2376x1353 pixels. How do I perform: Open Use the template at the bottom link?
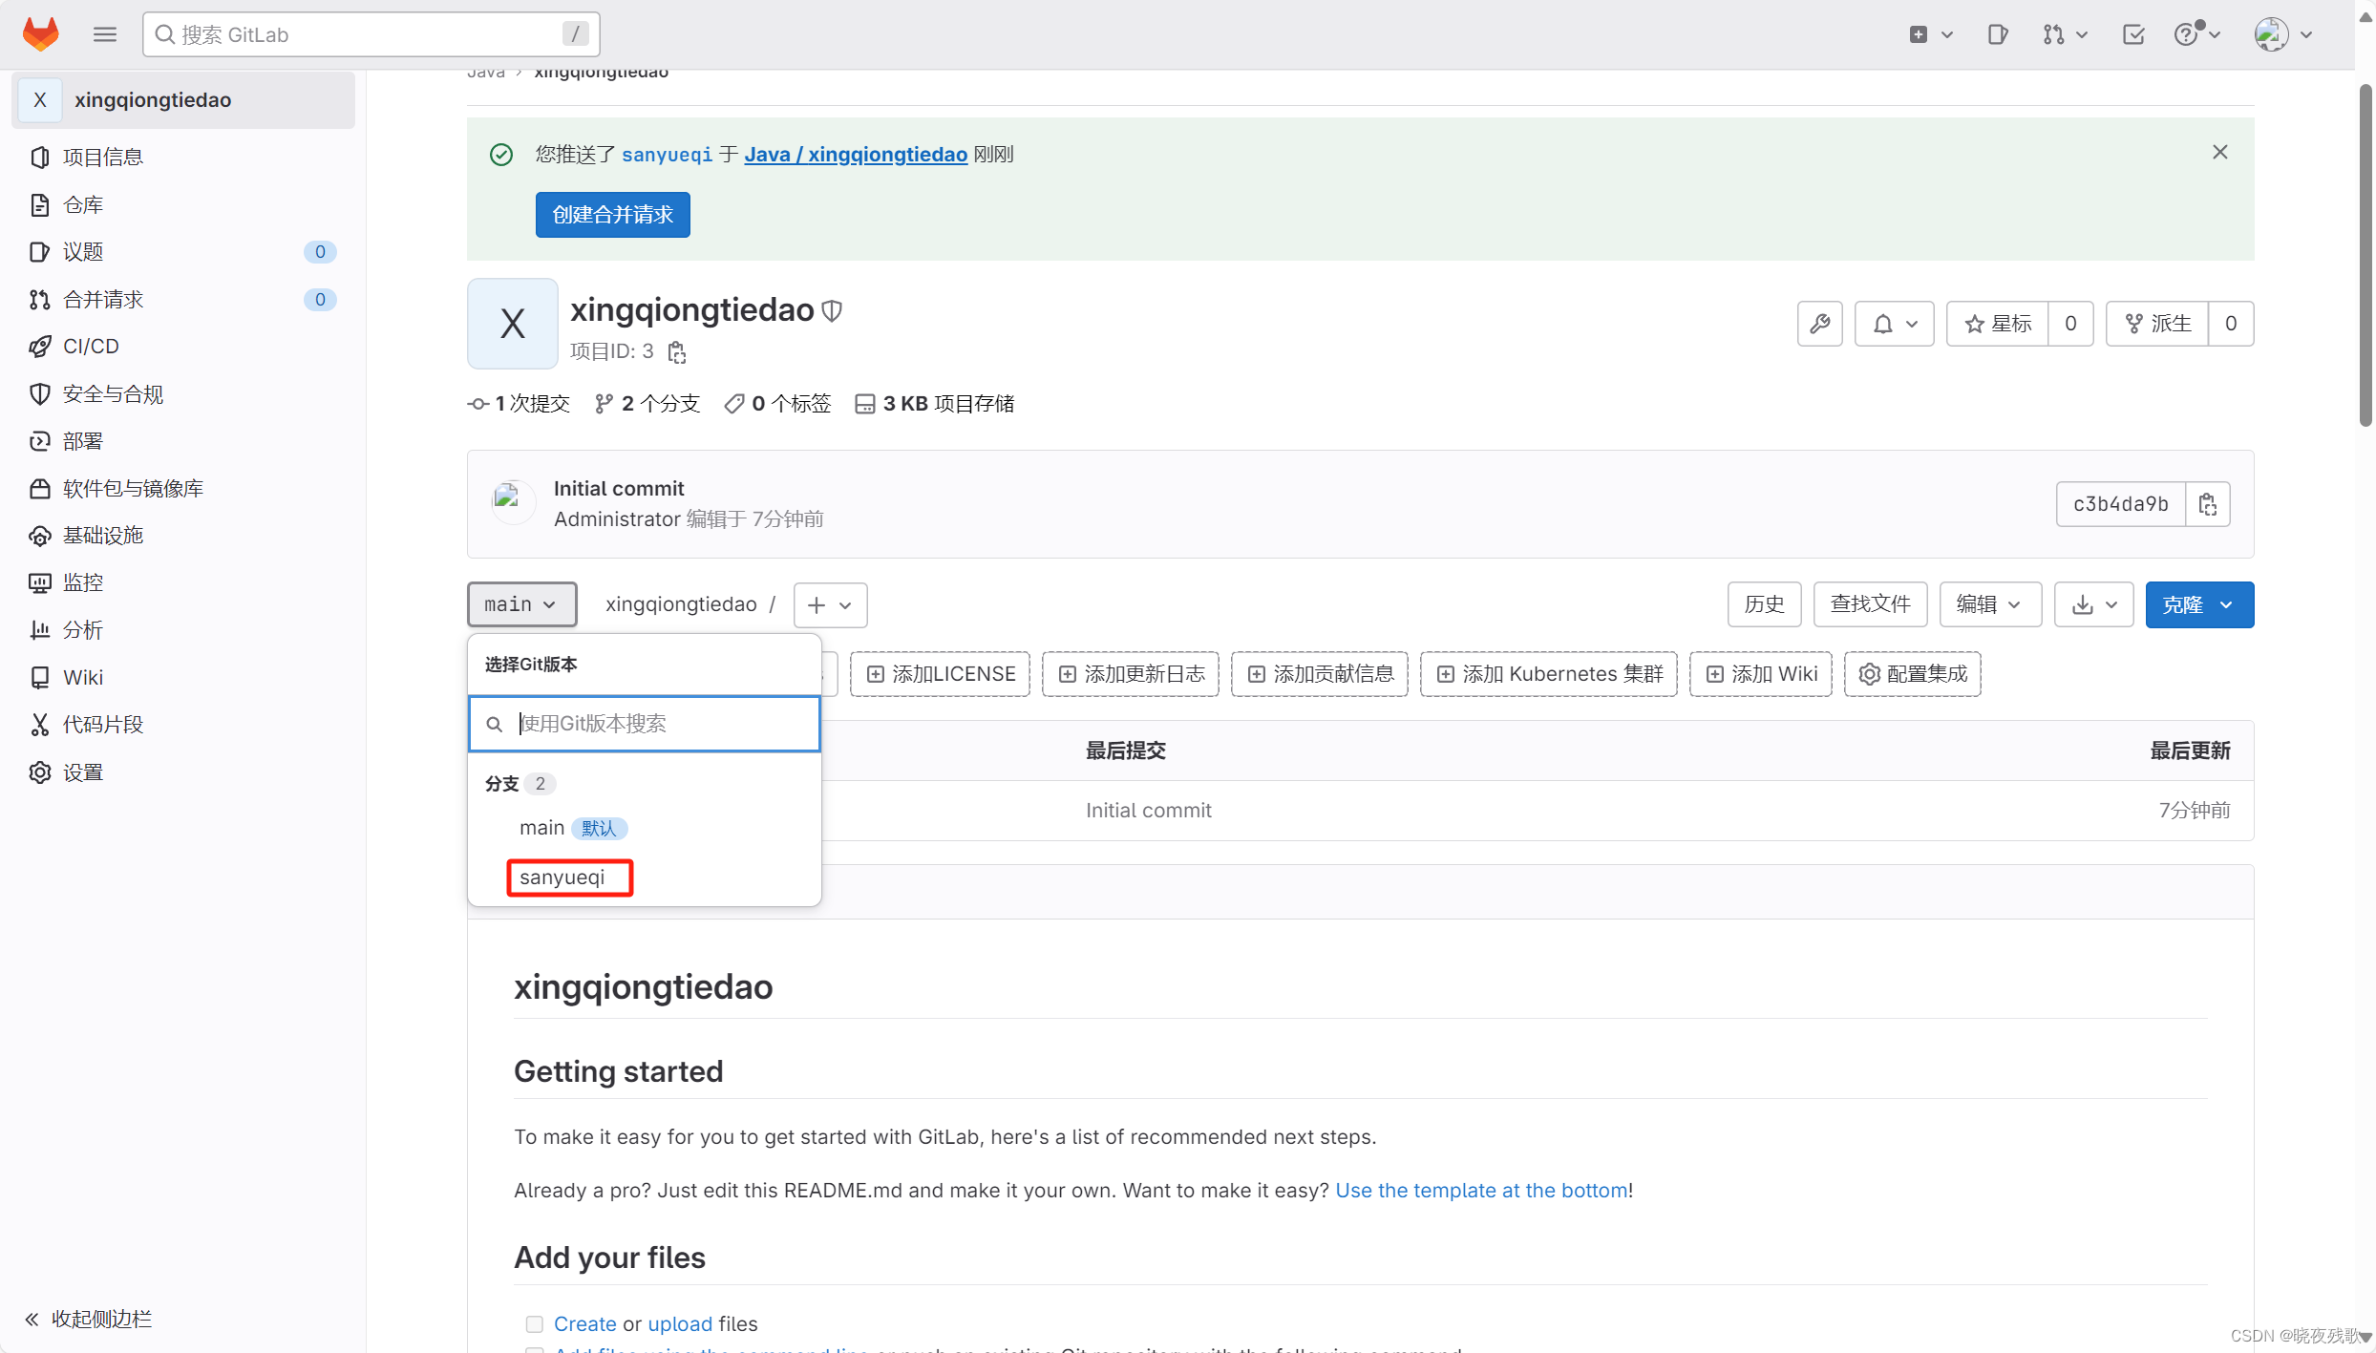click(x=1481, y=1190)
